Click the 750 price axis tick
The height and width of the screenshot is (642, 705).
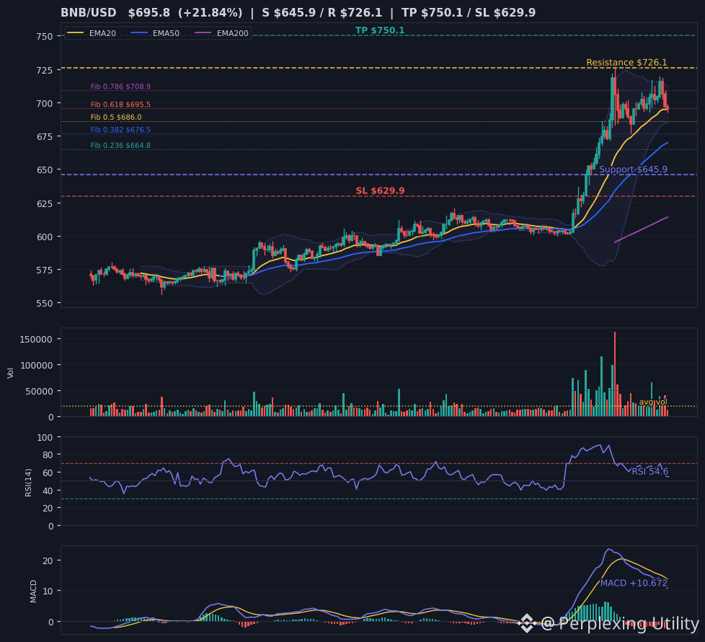click(x=44, y=37)
